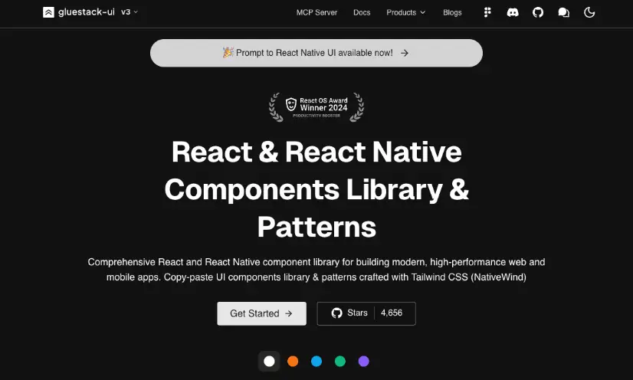The width and height of the screenshot is (633, 380).
Task: Select the orange theme color swatch
Action: [293, 361]
